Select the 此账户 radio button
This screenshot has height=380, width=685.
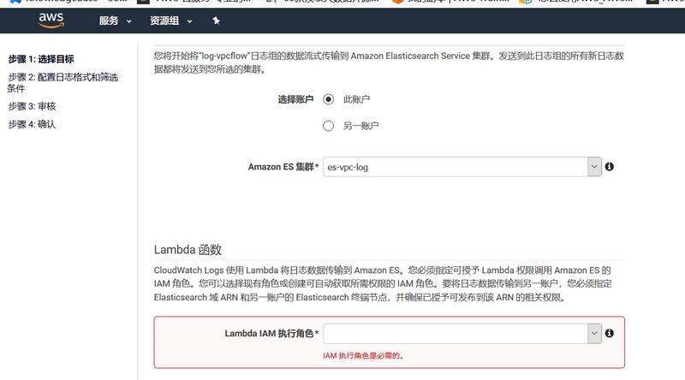tap(328, 99)
